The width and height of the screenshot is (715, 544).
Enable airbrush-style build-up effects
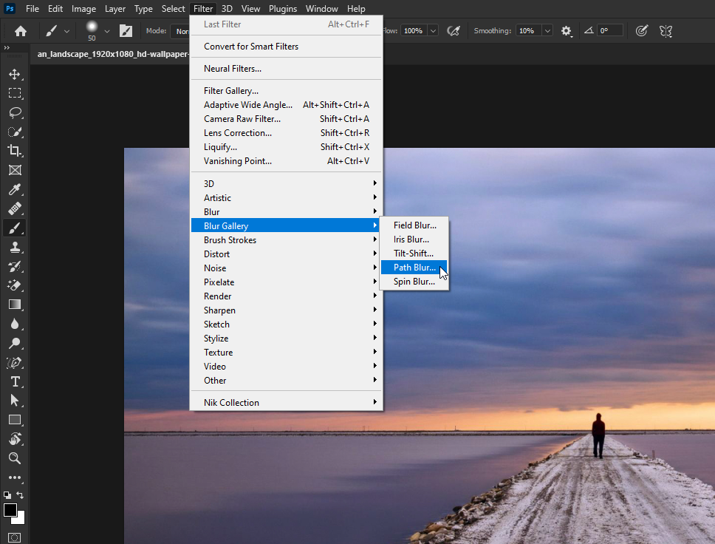pyautogui.click(x=454, y=30)
